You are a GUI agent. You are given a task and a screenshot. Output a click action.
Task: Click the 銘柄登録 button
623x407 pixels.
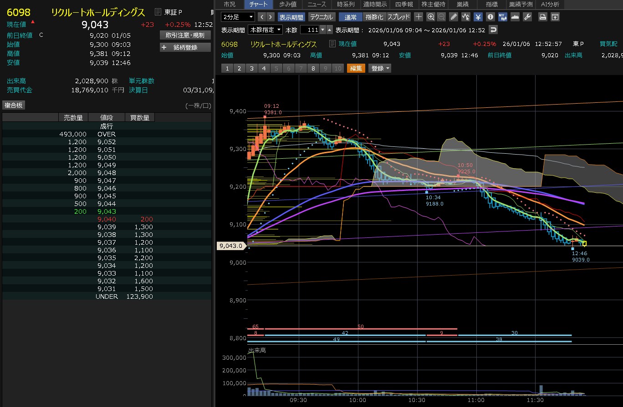(x=185, y=47)
